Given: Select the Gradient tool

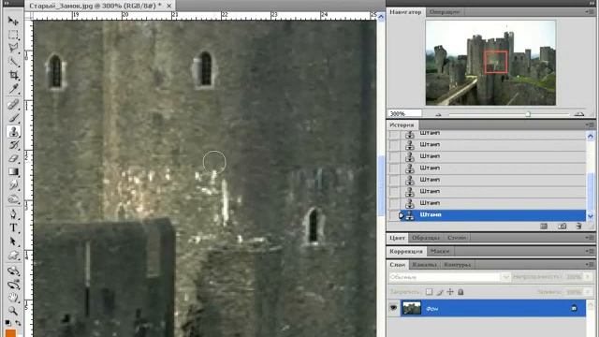Looking at the screenshot, I should click(13, 171).
